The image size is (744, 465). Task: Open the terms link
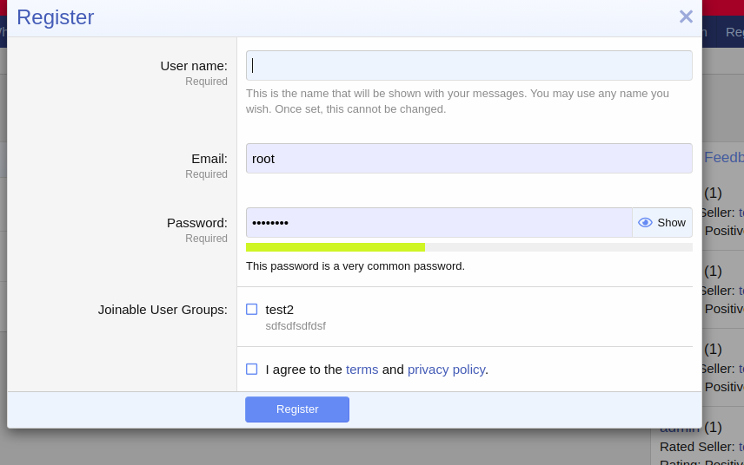coord(362,369)
